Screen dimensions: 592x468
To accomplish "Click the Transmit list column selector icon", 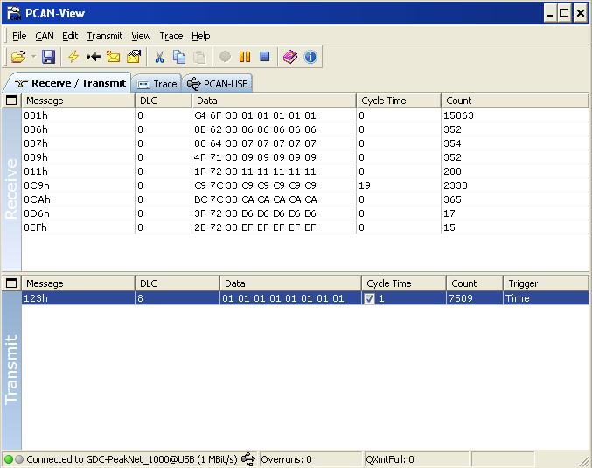I will [11, 283].
